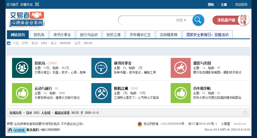Switch to the 实战精英榜 tab

168,35
